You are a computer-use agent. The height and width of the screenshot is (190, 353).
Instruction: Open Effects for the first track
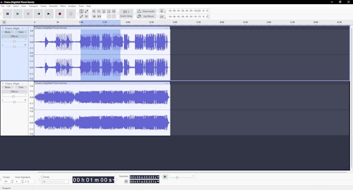pyautogui.click(x=15, y=36)
